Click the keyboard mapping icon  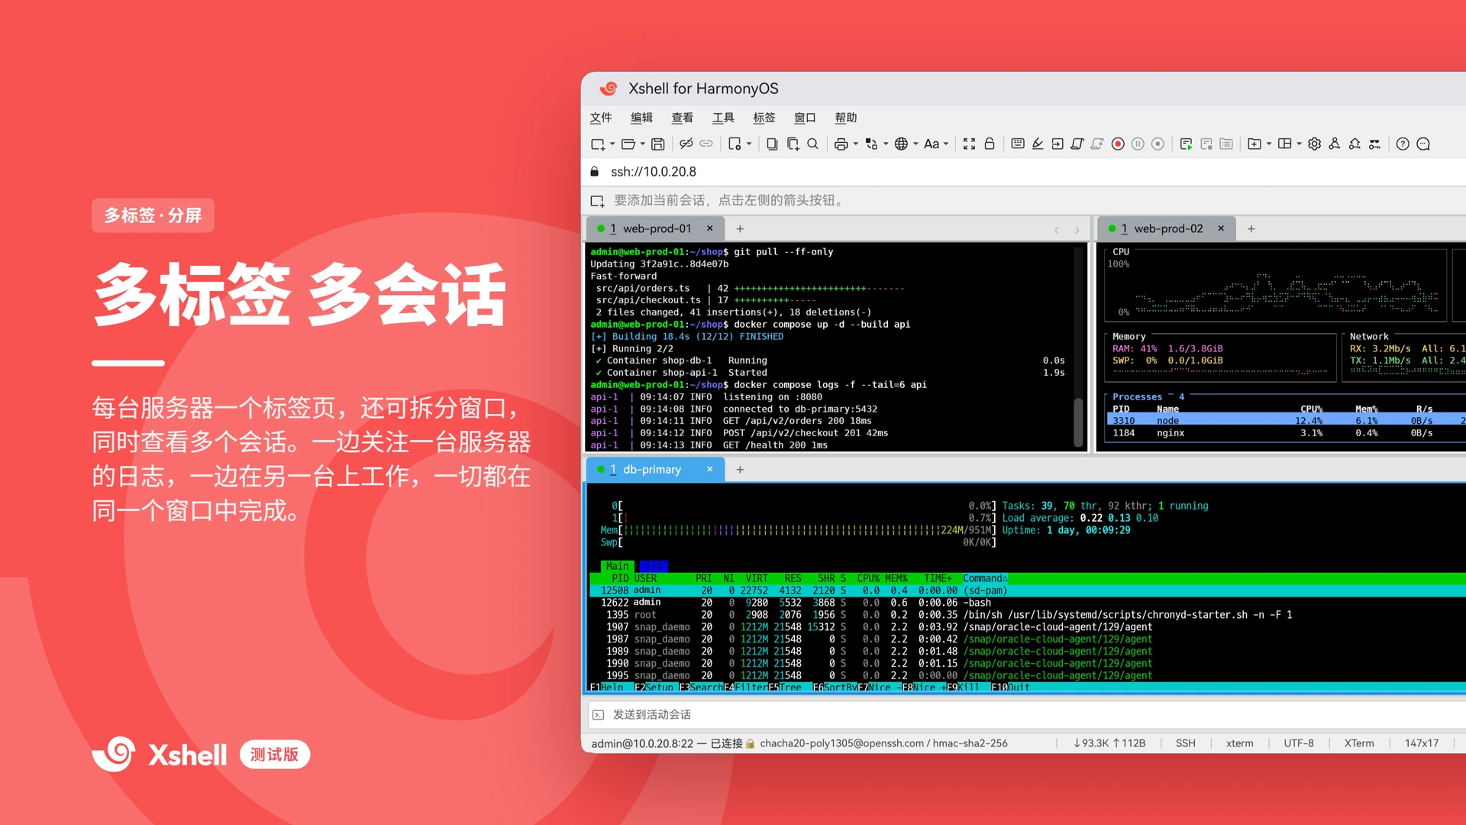pyautogui.click(x=1018, y=144)
